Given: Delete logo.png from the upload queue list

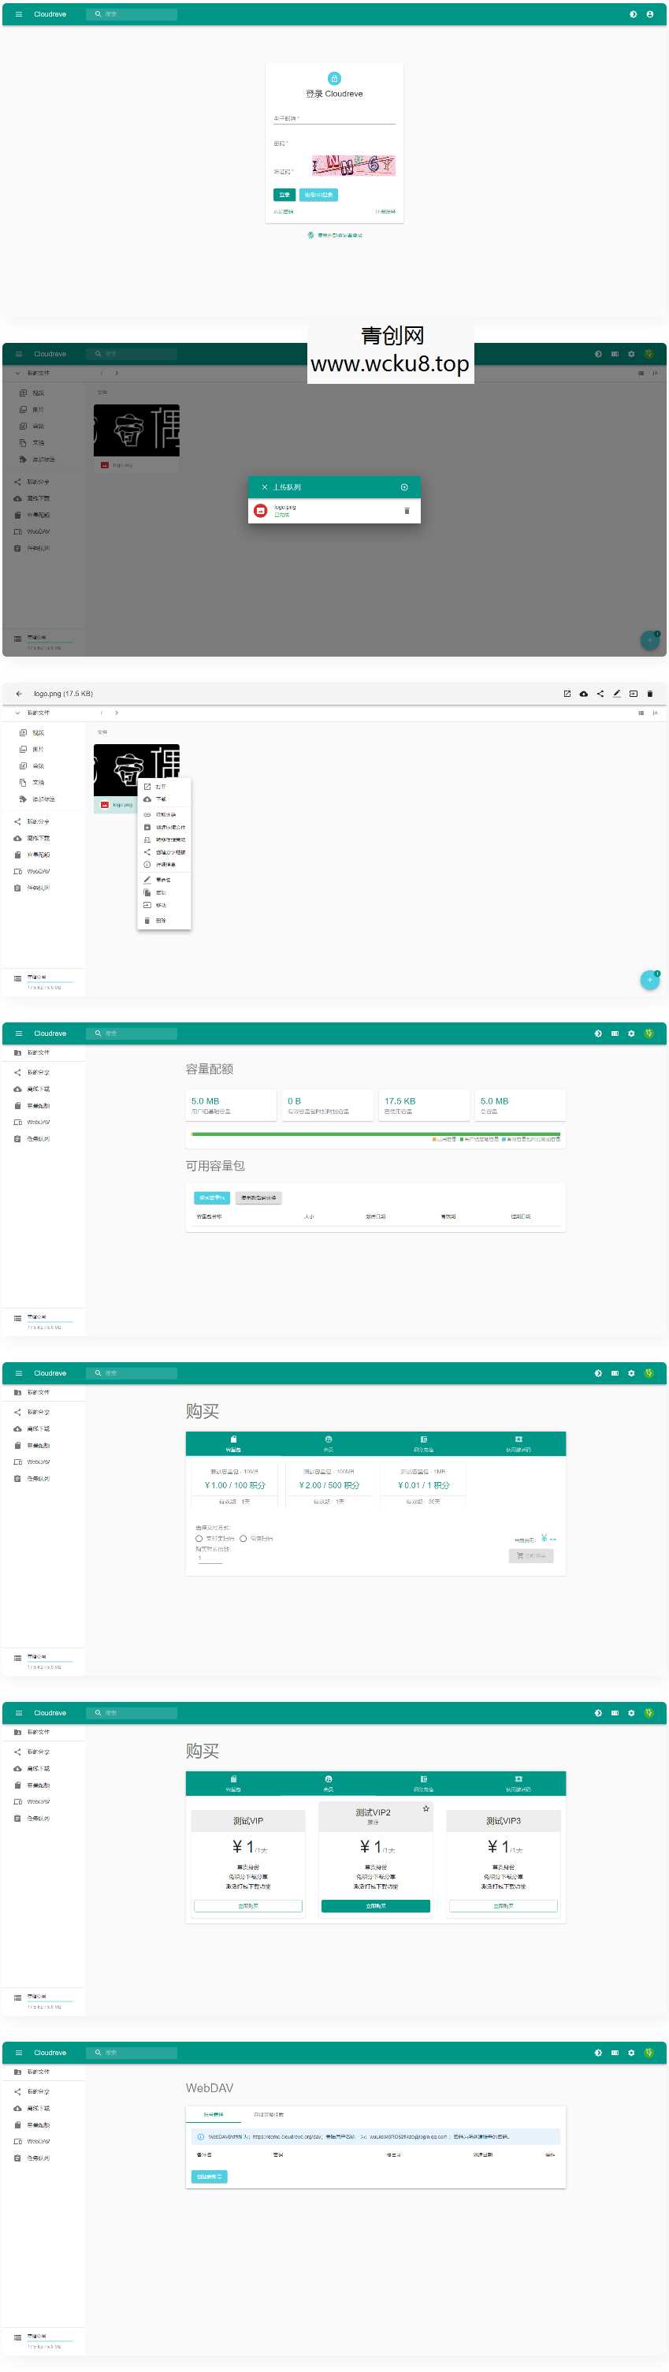Looking at the screenshot, I should click(407, 510).
